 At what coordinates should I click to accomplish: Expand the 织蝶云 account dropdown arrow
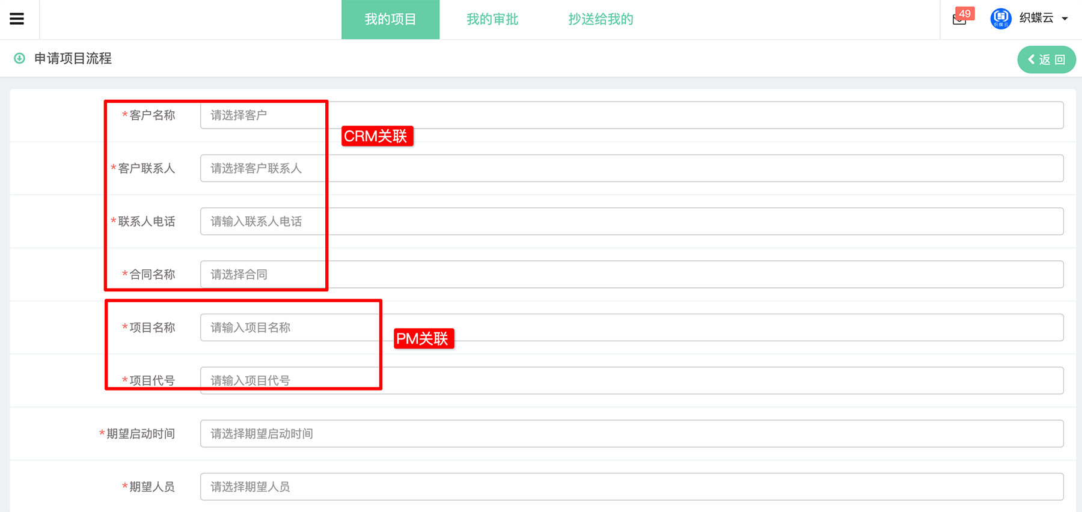(1065, 19)
